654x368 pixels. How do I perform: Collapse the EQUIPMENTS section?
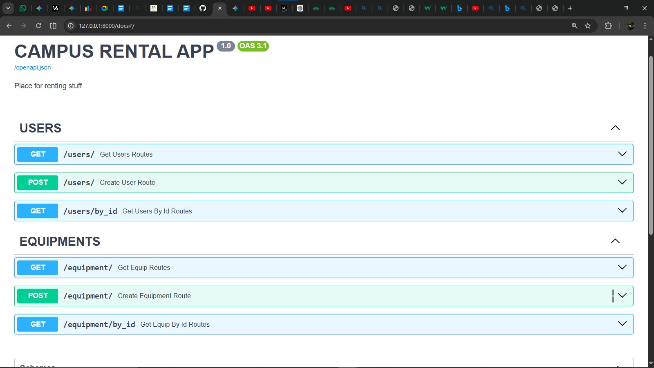point(615,241)
